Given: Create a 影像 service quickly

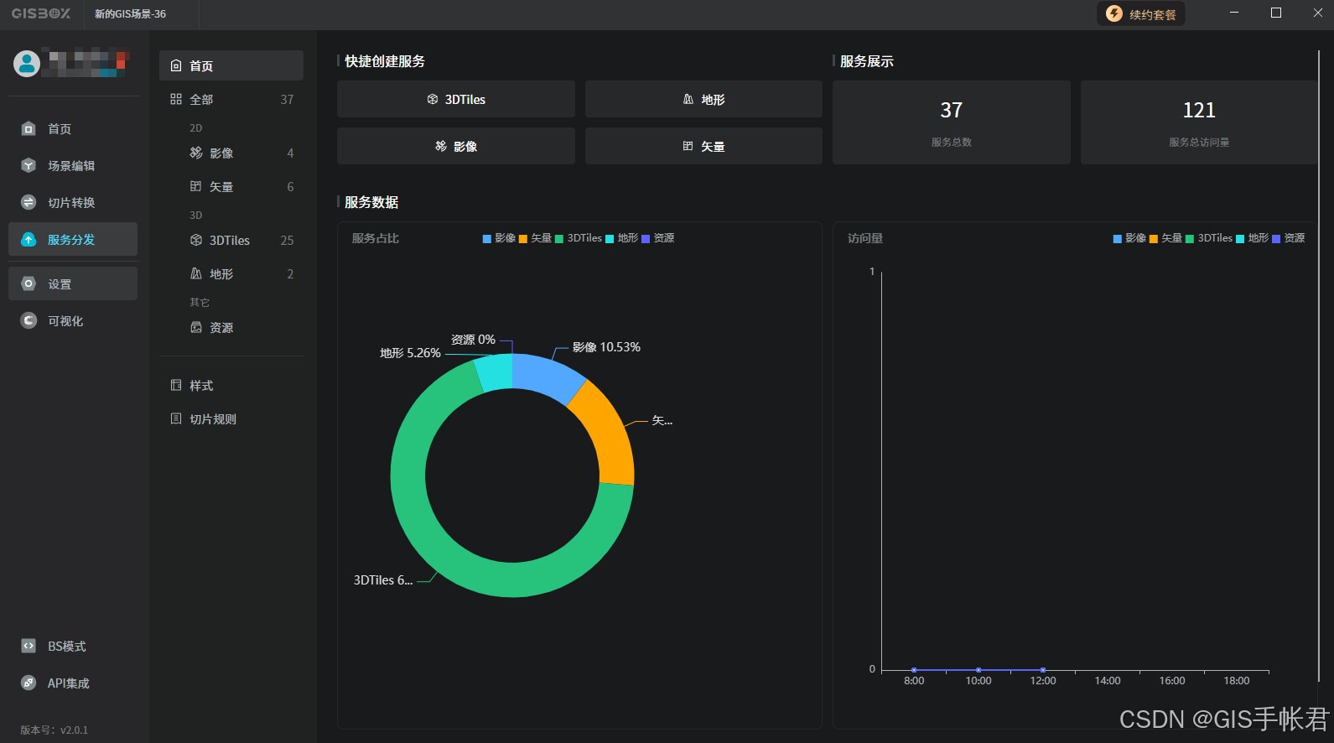Looking at the screenshot, I should coord(456,146).
